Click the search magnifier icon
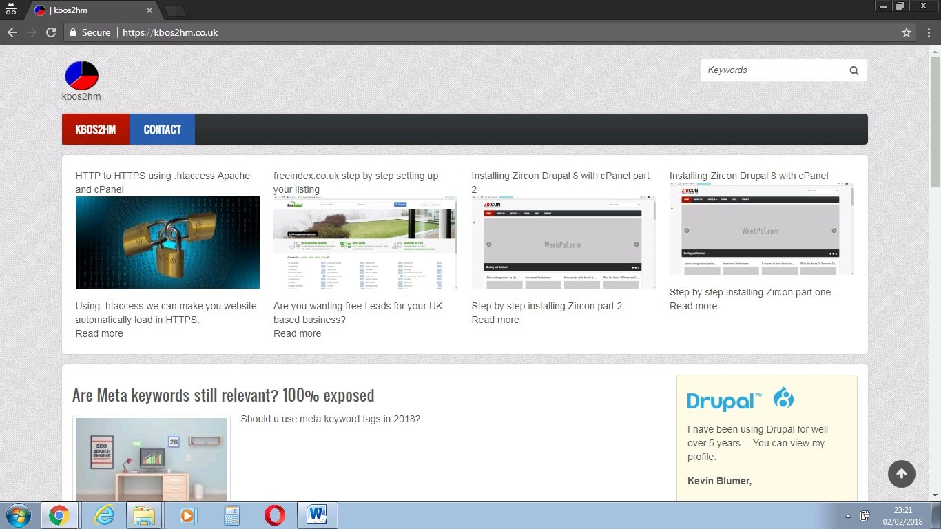The width and height of the screenshot is (941, 529). pyautogui.click(x=854, y=70)
